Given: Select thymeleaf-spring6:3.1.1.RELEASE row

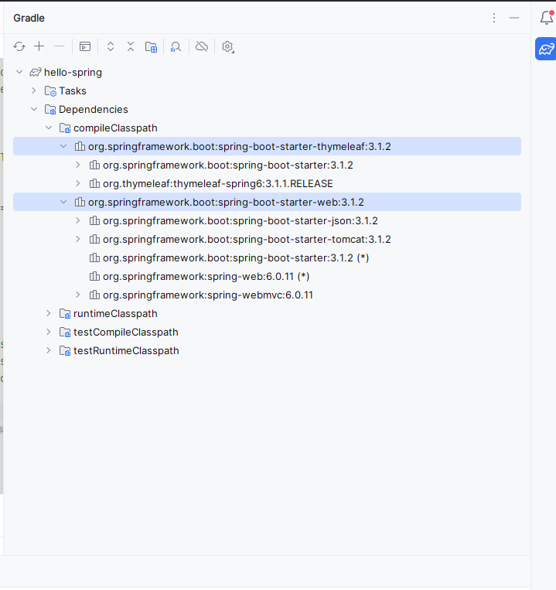Looking at the screenshot, I should [267, 183].
